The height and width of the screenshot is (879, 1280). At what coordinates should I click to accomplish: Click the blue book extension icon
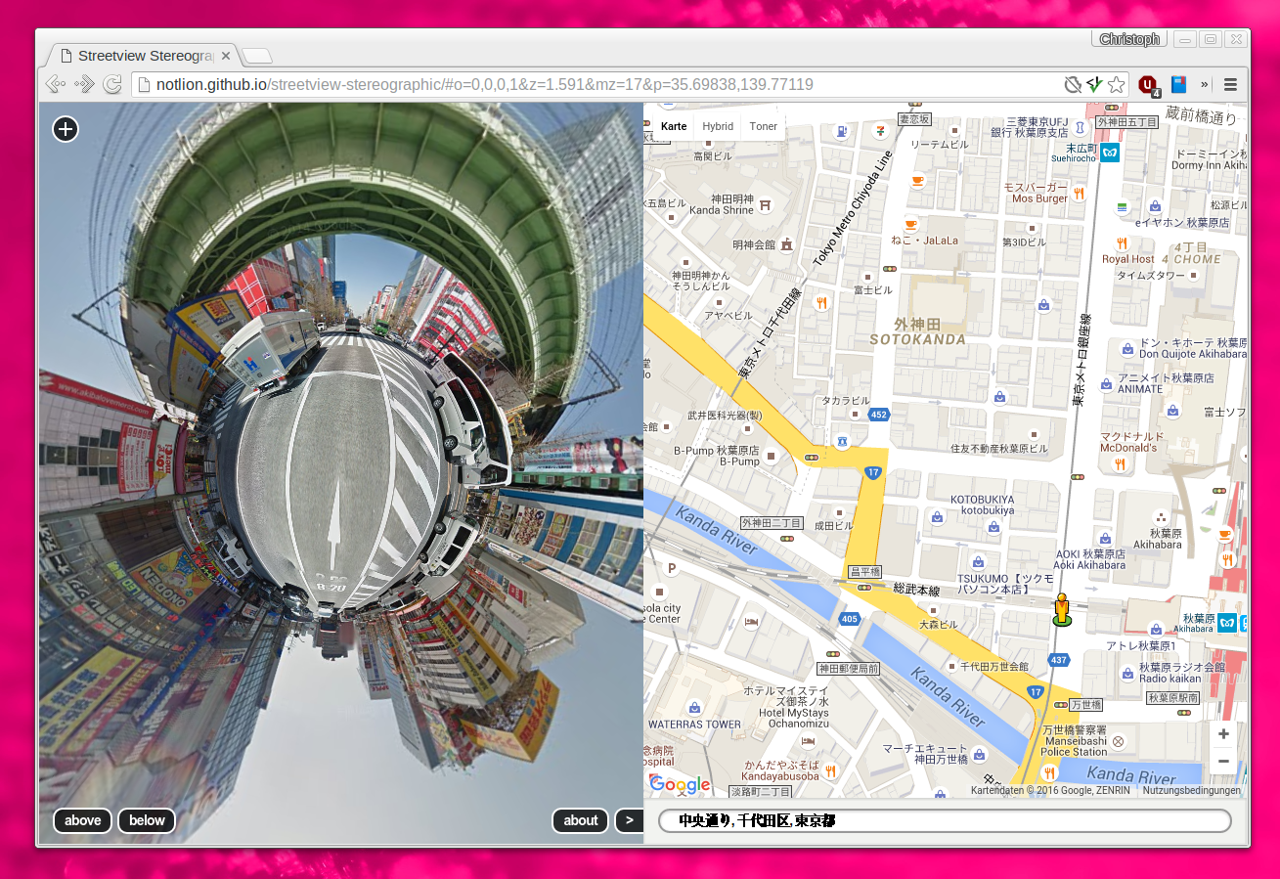coord(1178,85)
